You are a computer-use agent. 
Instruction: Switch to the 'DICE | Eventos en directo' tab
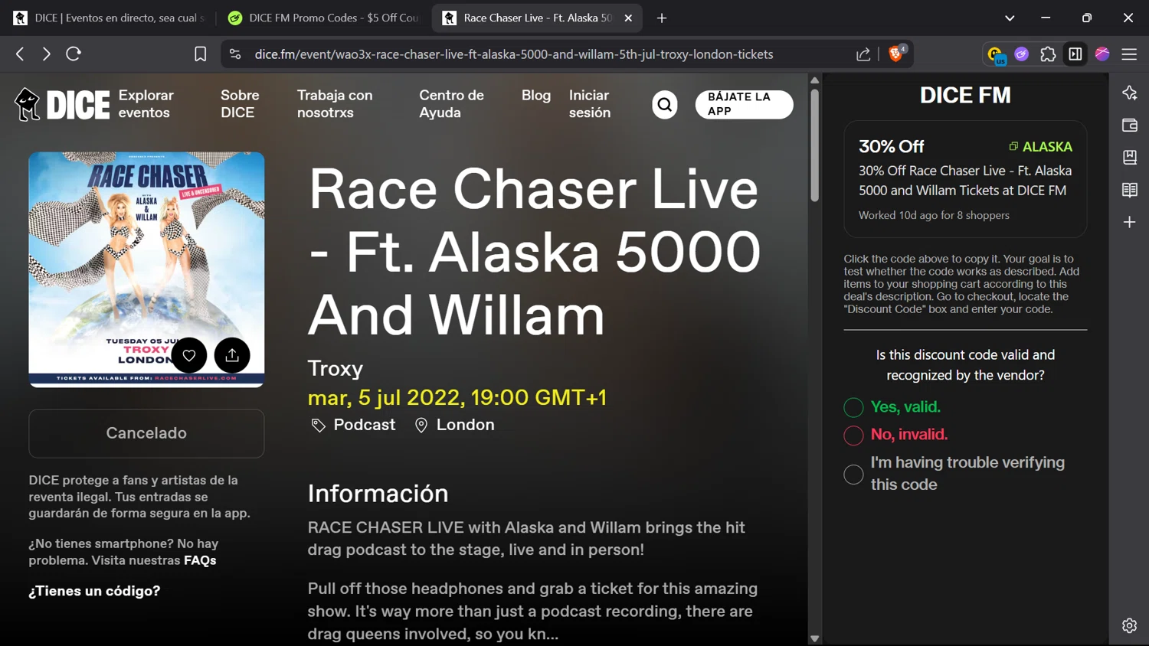110,18
